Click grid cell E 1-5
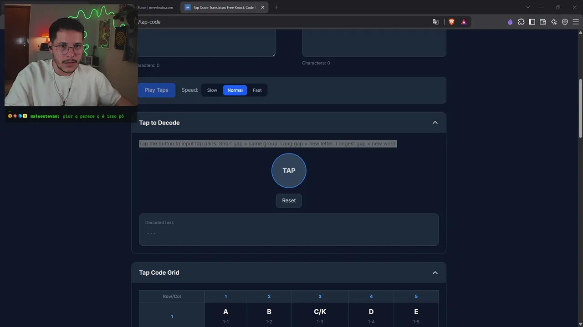 [416, 316]
